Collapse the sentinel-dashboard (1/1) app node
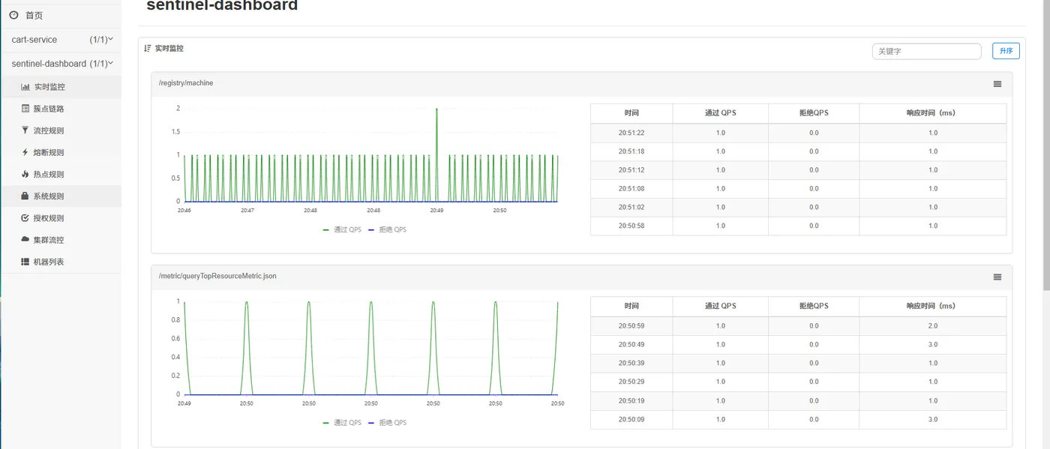Image resolution: width=1050 pixels, height=449 pixels. coord(60,64)
